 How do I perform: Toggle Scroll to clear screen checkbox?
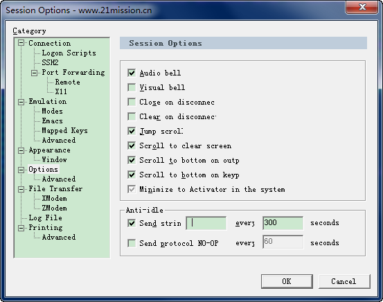(x=132, y=145)
